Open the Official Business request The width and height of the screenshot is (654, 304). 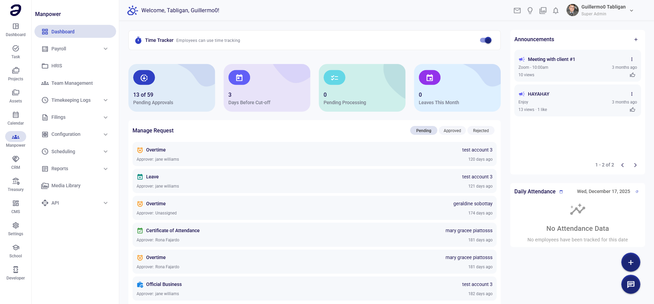pyautogui.click(x=314, y=289)
